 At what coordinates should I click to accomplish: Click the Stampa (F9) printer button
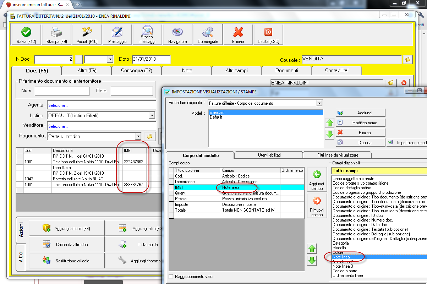57,34
